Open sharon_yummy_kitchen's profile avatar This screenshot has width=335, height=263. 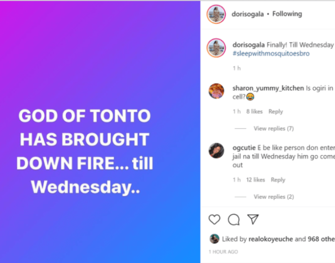point(217,91)
